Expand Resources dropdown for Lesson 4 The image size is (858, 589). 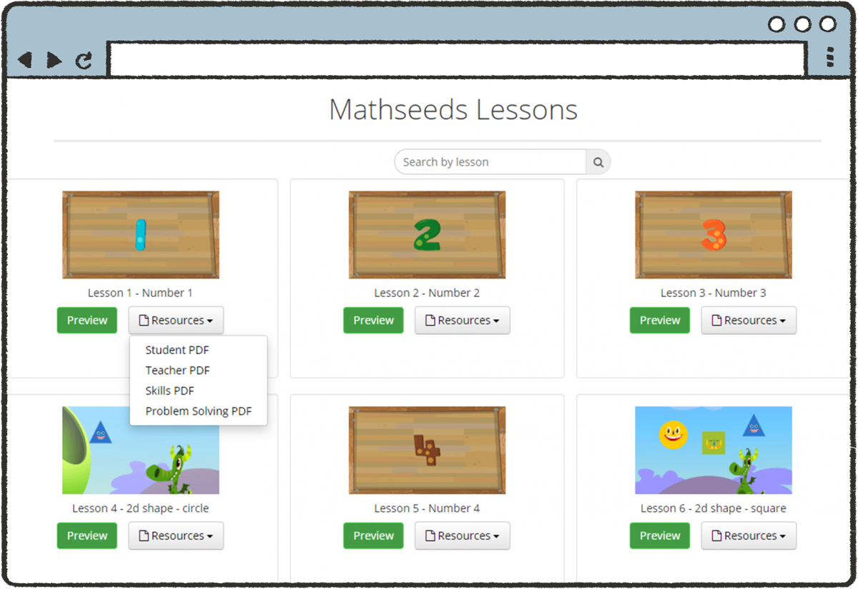coord(176,536)
